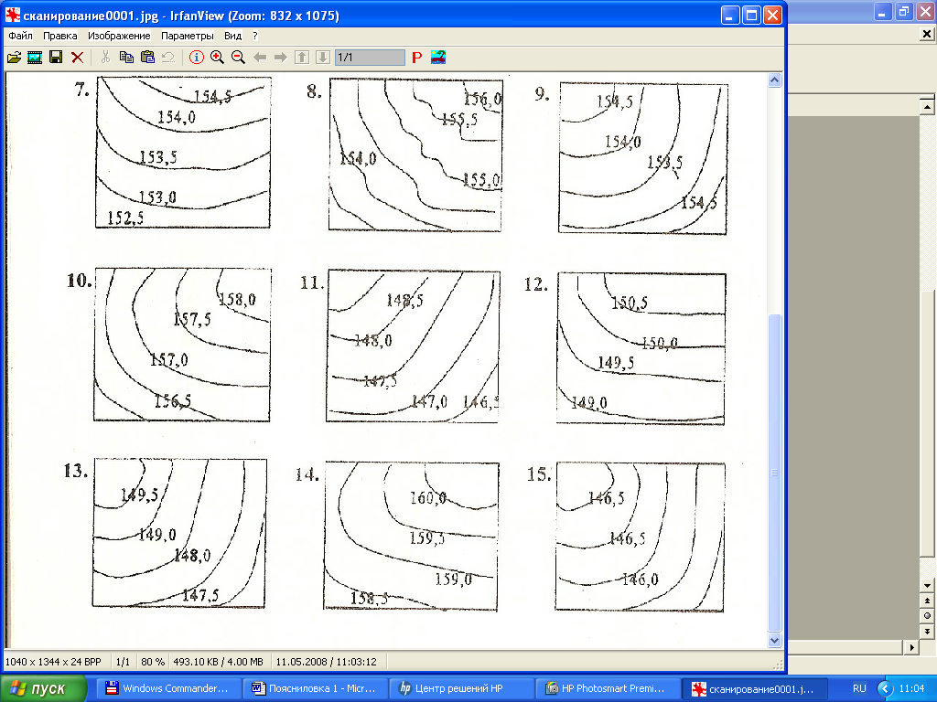
Task: Open the Вид menu
Action: pos(232,36)
